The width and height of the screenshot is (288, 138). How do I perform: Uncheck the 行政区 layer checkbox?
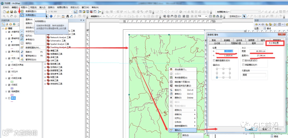click(9, 85)
